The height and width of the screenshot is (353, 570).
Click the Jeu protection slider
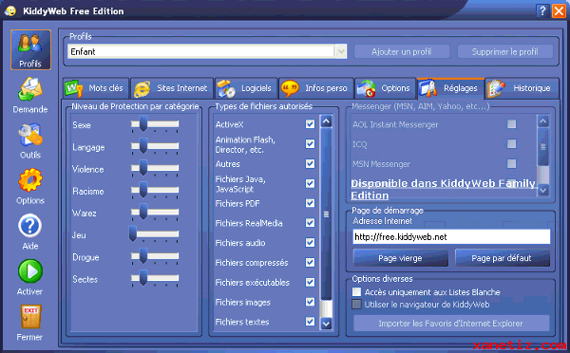coord(154,234)
